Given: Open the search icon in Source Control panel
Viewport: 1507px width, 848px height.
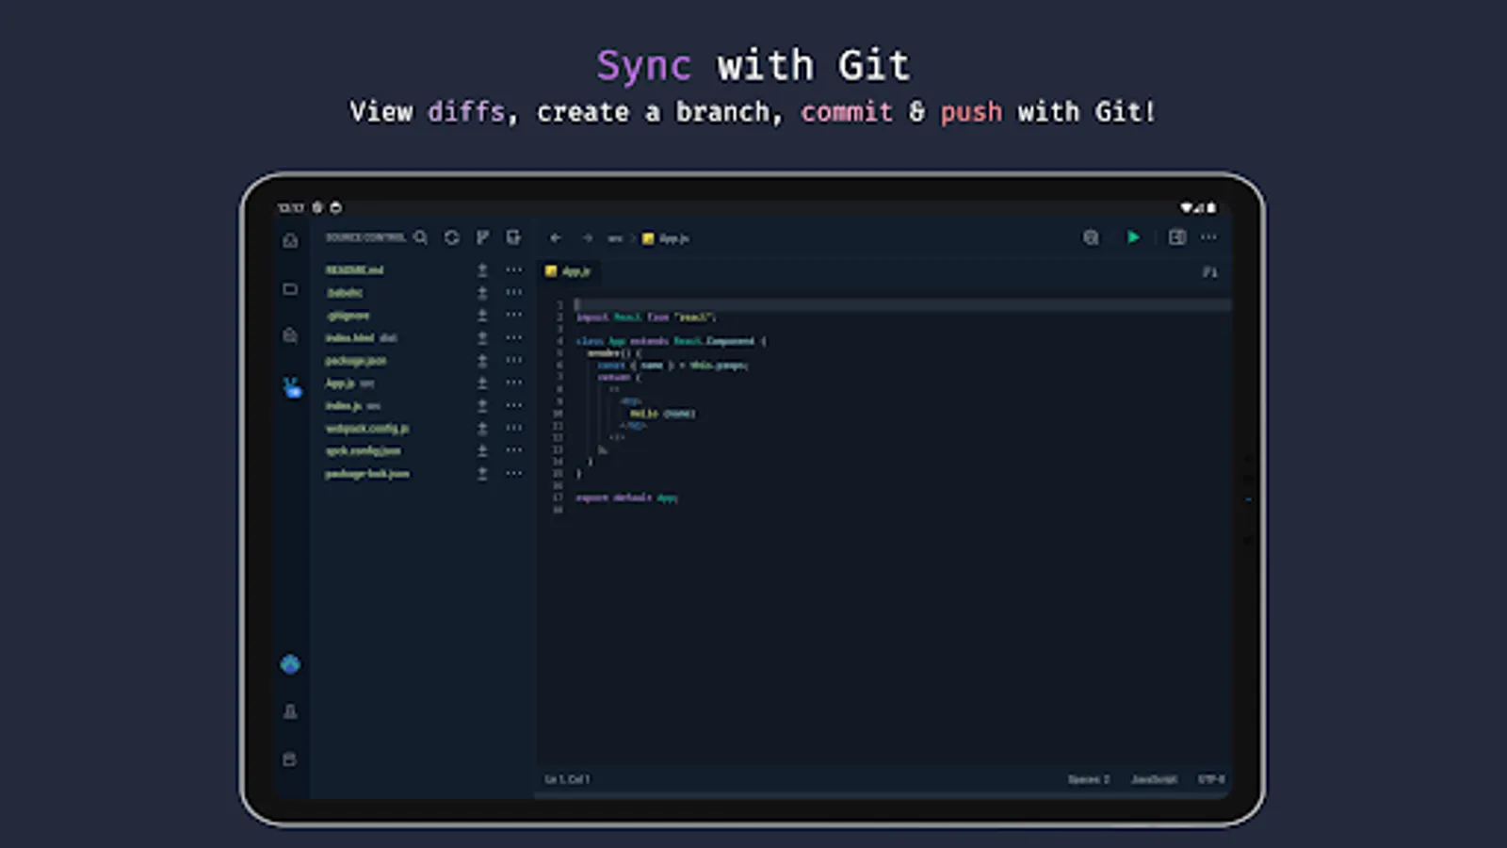Looking at the screenshot, I should point(421,237).
